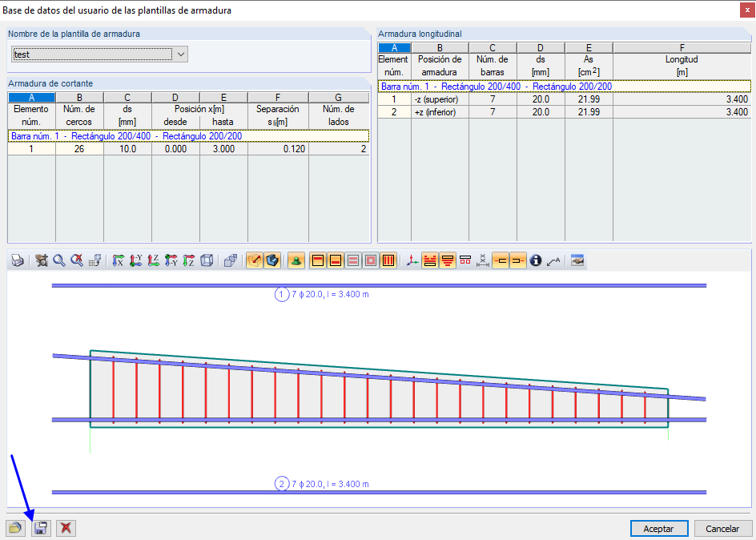Toggle the solid blue member rendering icon
756x540 pixels.
[x=272, y=261]
